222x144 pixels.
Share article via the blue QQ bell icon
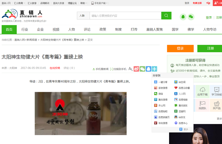click(148, 69)
